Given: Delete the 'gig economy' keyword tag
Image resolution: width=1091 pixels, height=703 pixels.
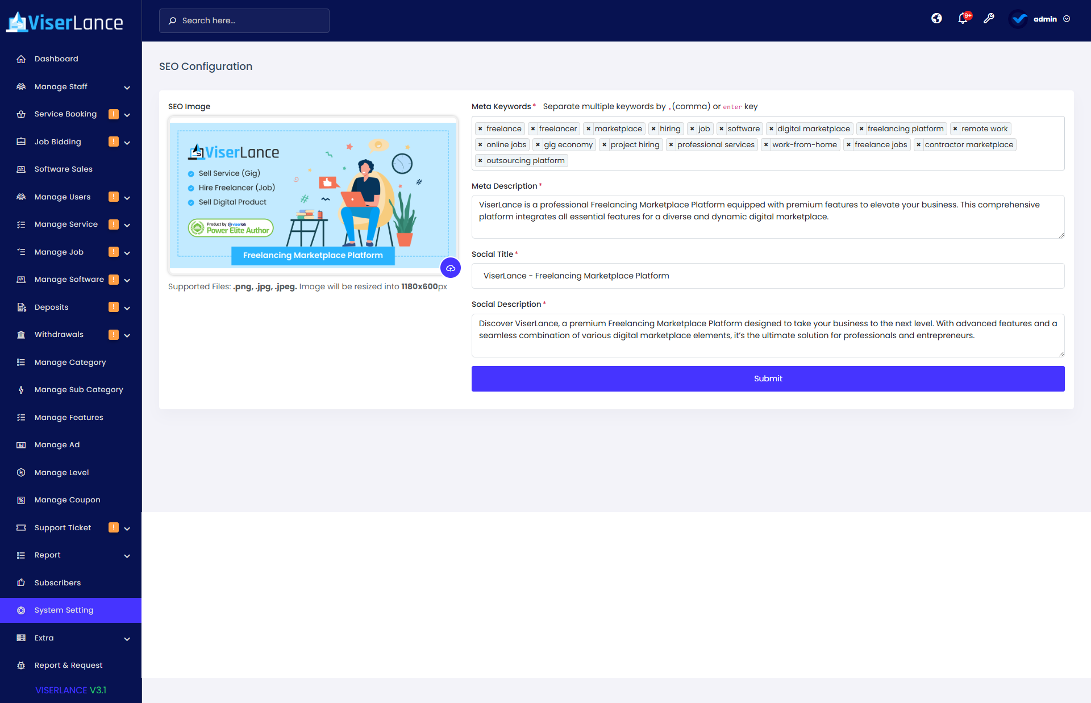Looking at the screenshot, I should coord(538,145).
